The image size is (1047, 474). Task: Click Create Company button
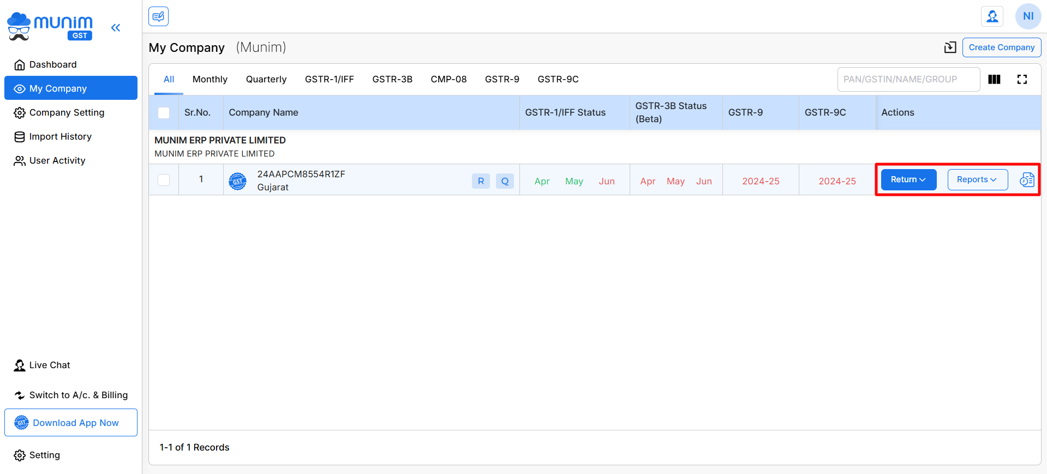pos(1002,47)
